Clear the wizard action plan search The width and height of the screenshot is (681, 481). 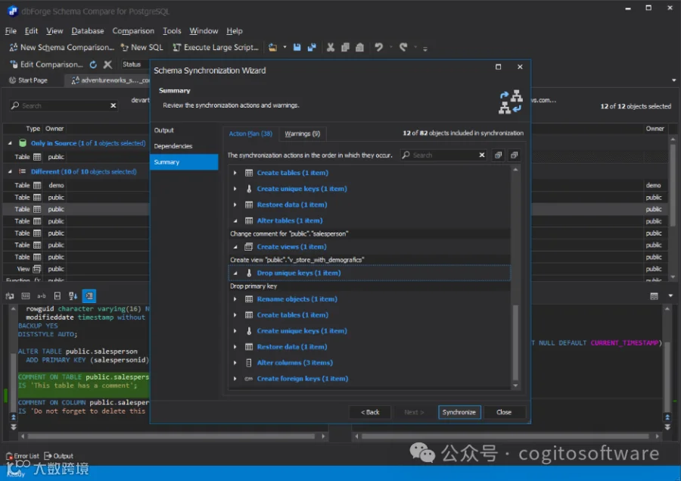point(482,155)
